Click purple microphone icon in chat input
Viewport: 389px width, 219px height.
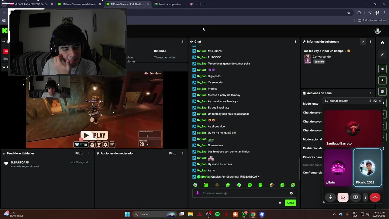197,193
